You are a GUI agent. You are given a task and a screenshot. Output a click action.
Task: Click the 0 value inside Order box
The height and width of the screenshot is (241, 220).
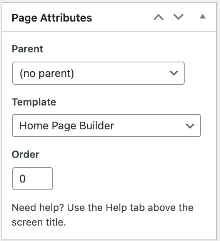tap(22, 179)
